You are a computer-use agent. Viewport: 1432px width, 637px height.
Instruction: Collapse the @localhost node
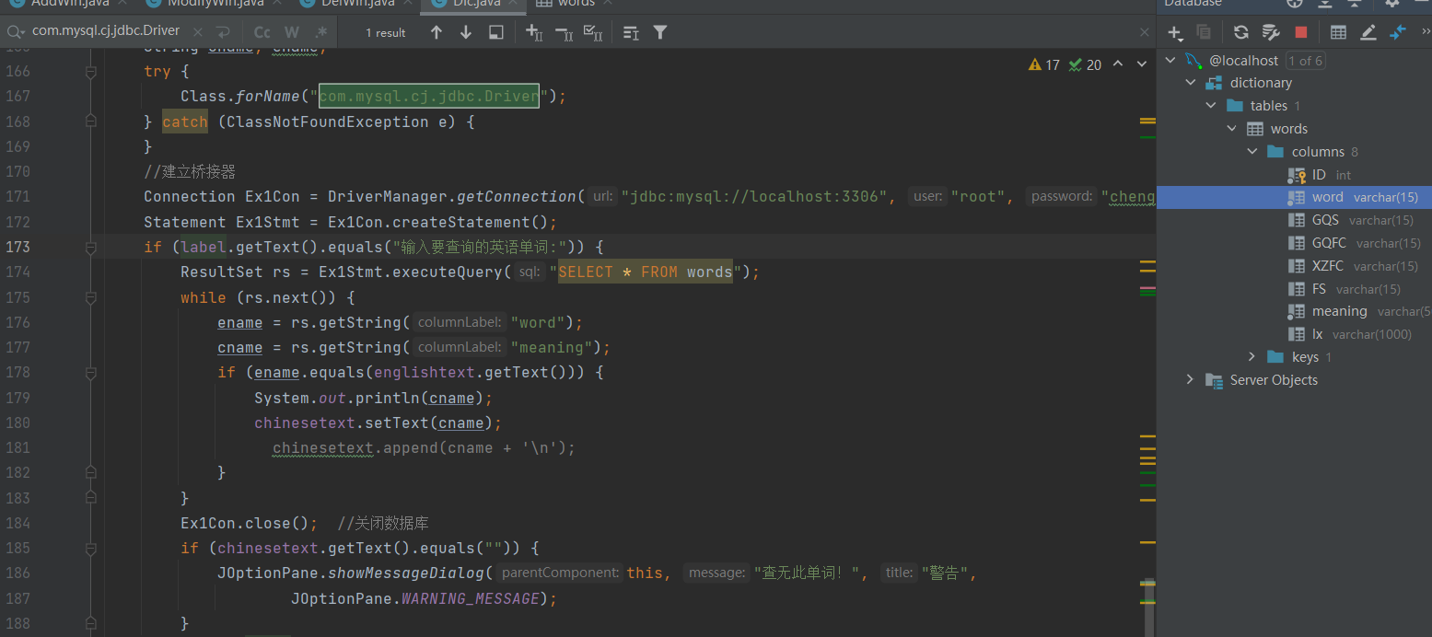1170,60
